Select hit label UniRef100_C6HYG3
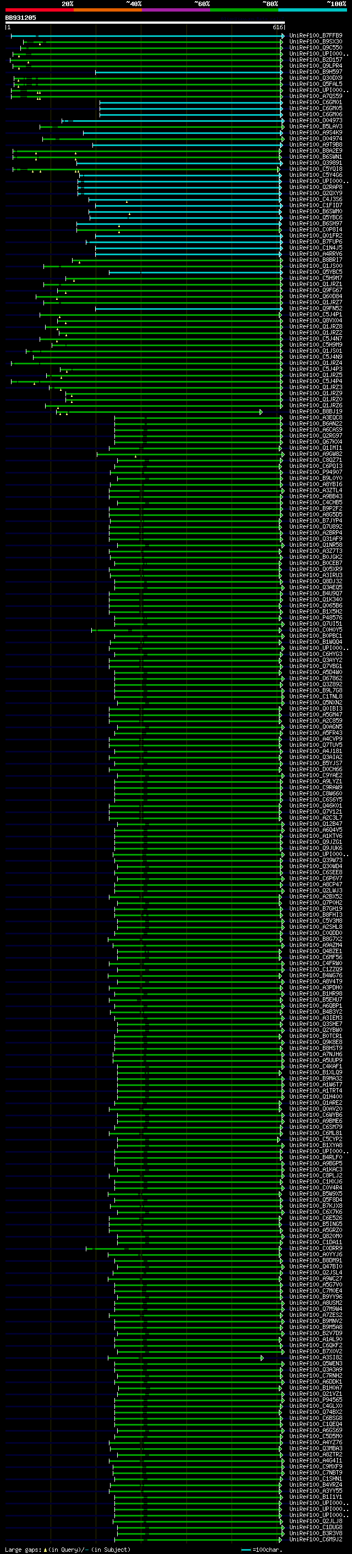This screenshot has height=1554, width=352. (x=316, y=654)
